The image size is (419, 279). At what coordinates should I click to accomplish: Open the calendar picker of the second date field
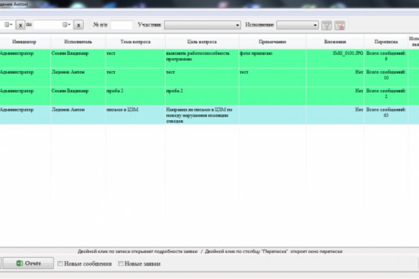coord(66,25)
